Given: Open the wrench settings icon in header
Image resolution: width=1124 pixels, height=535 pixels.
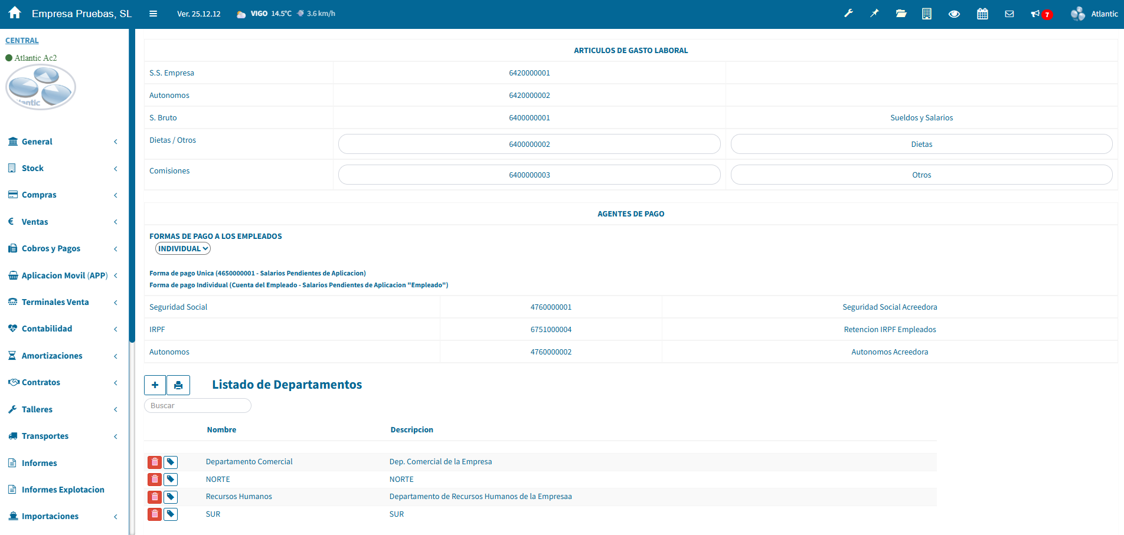Looking at the screenshot, I should 848,14.
